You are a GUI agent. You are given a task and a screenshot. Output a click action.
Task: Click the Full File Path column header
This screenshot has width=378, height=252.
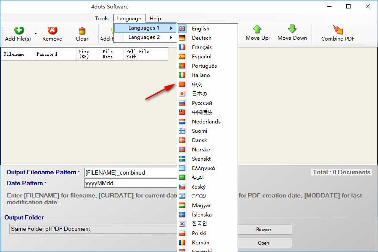[x=146, y=54]
